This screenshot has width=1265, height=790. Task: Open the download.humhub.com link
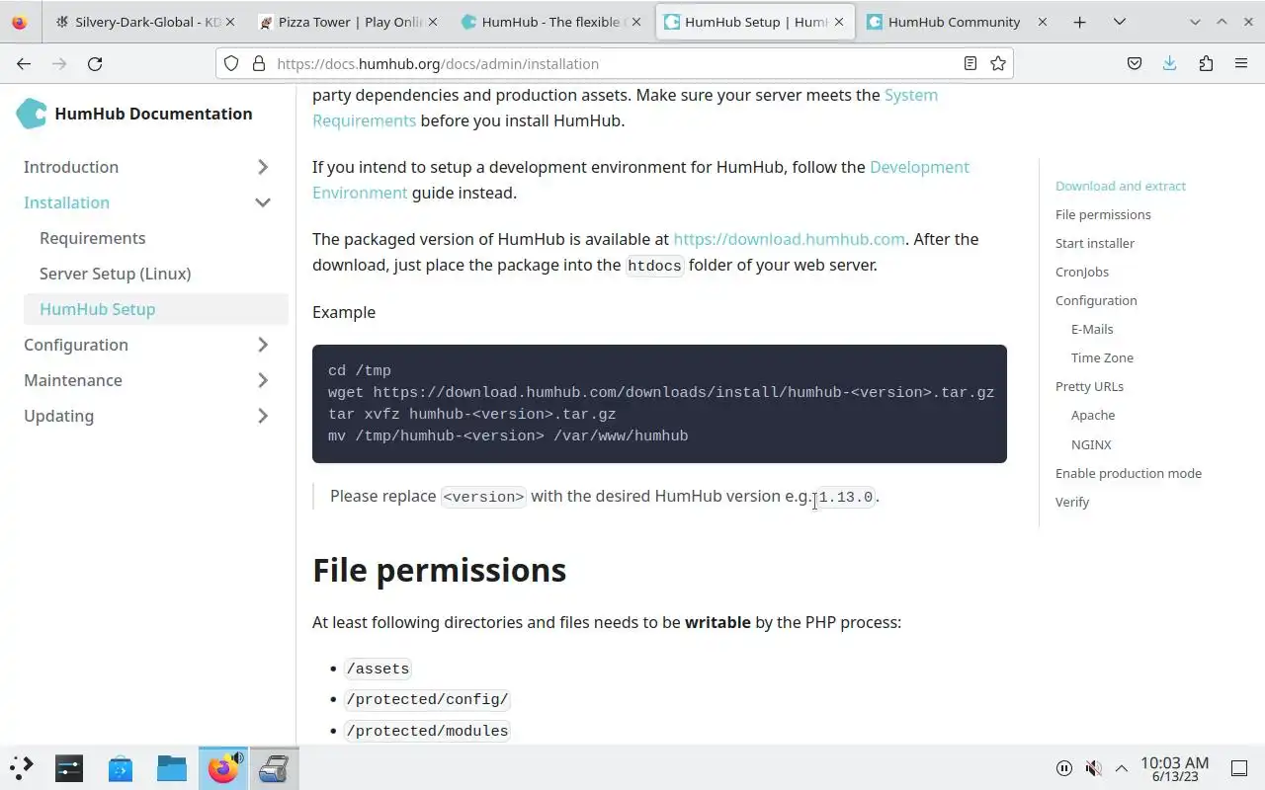click(x=789, y=239)
